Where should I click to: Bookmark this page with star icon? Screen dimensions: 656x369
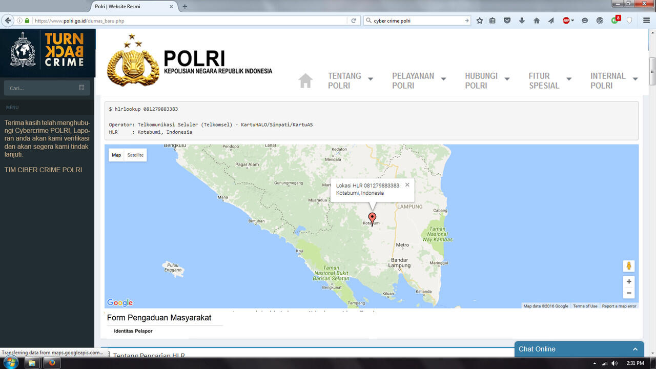point(480,20)
